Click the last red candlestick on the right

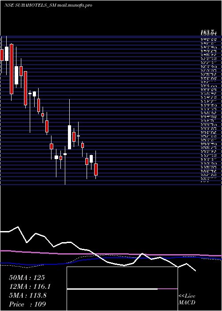coord(96,169)
